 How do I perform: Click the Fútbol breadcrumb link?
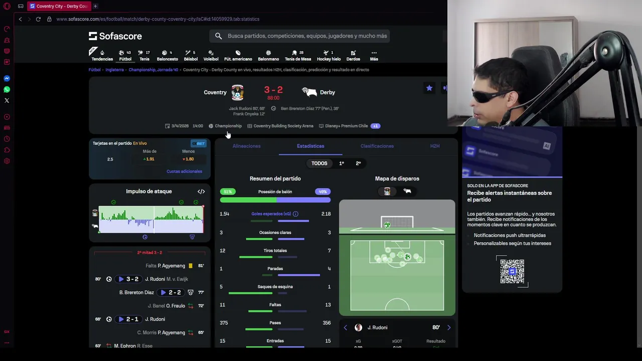pyautogui.click(x=95, y=70)
